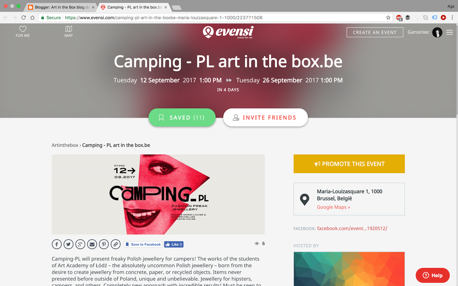Image resolution: width=458 pixels, height=286 pixels.
Task: Open the hamburger menu next to avatar
Action: pos(449,32)
